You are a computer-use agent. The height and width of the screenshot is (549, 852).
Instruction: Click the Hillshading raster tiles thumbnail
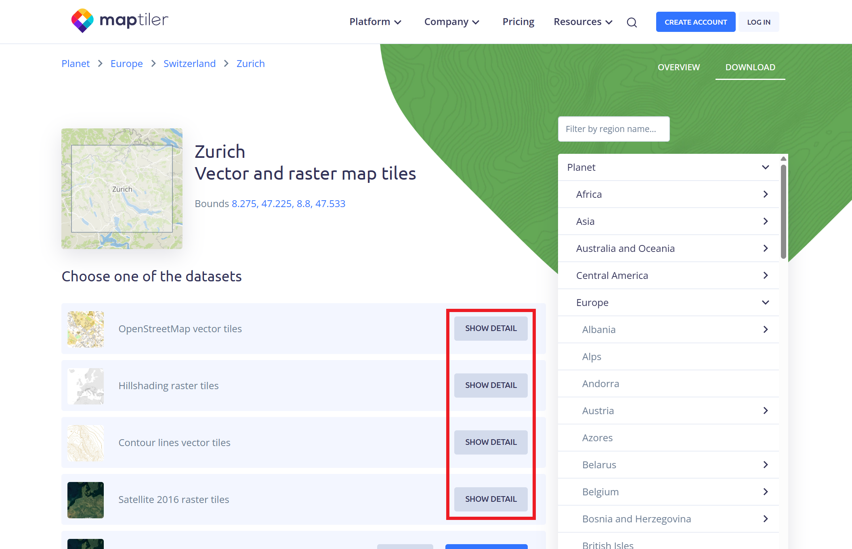86,386
